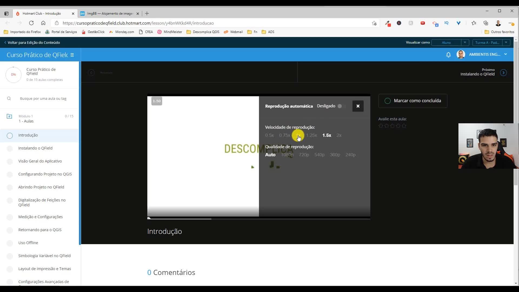Mark lesson as concluída circle
The width and height of the screenshot is (519, 292).
(x=387, y=101)
